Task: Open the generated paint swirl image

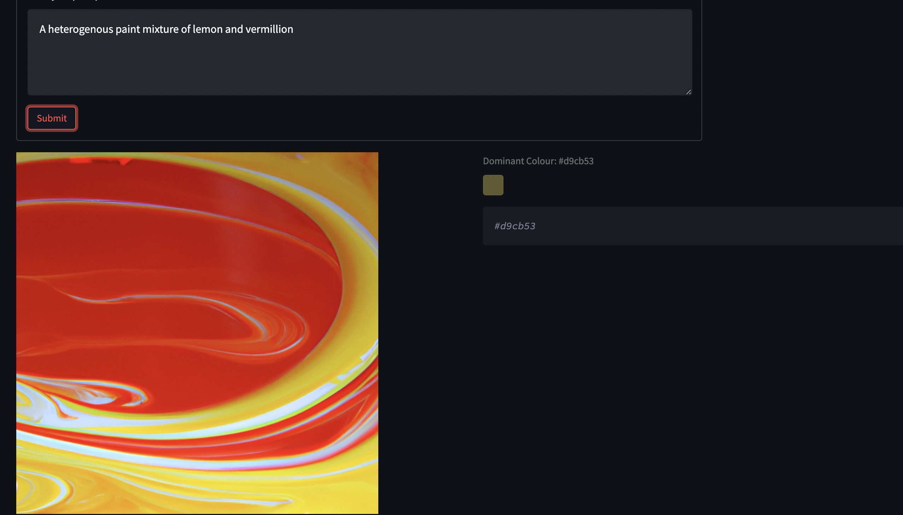Action: click(x=197, y=333)
